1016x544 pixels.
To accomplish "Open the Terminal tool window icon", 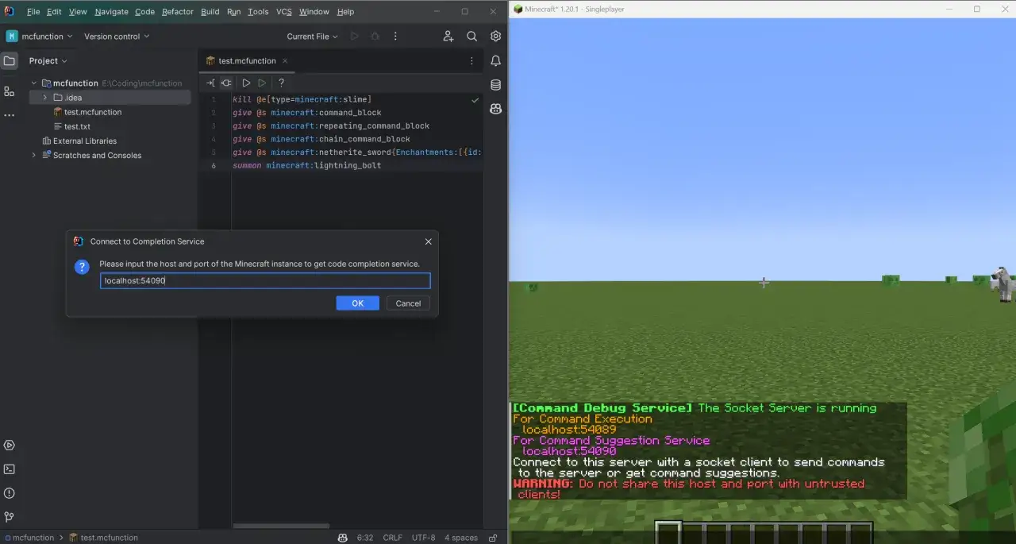I will [x=10, y=469].
